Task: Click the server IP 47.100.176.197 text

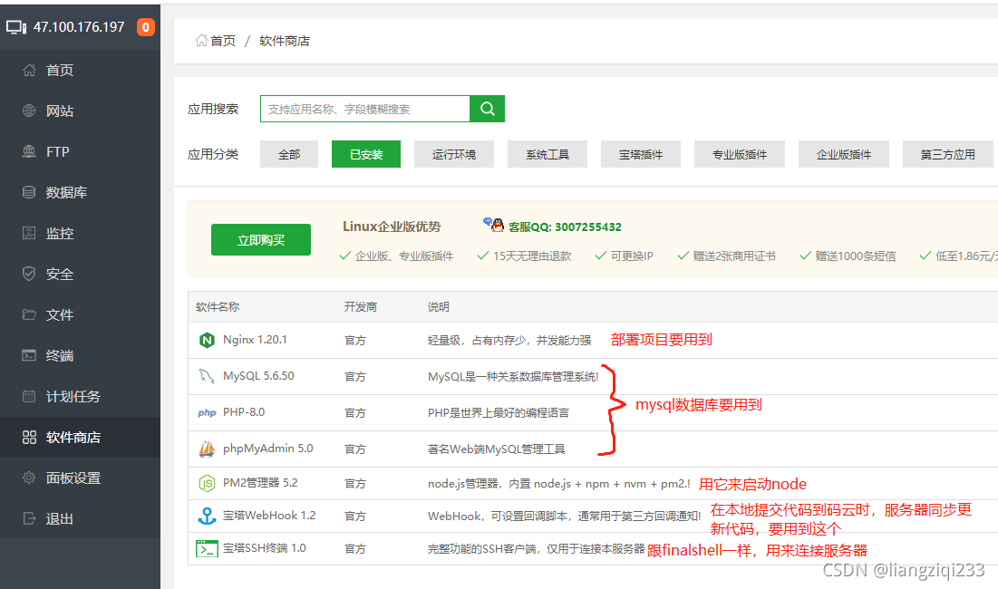Action: [79, 26]
